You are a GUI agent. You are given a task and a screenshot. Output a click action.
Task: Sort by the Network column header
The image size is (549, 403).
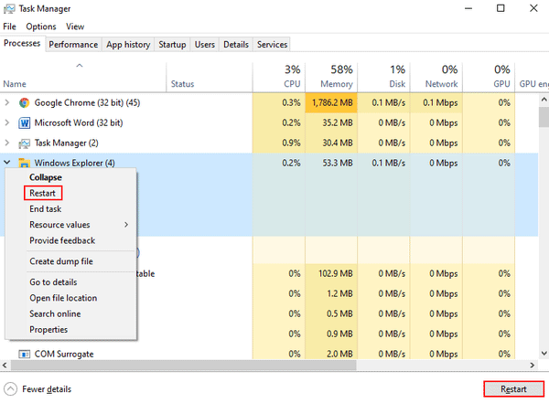pos(436,78)
